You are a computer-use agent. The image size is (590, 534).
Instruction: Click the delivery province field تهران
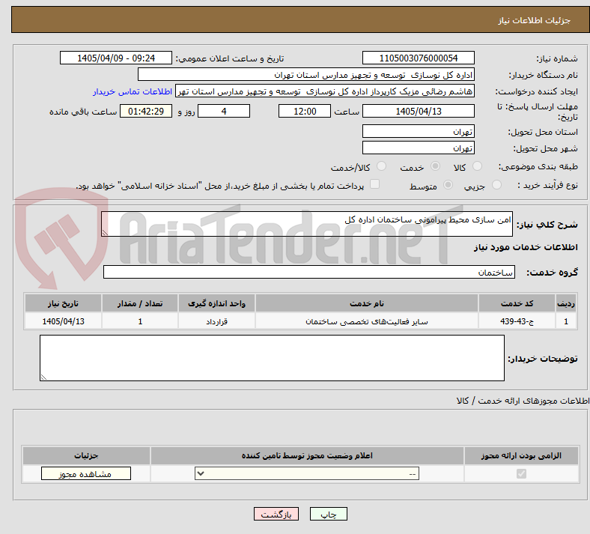pyautogui.click(x=418, y=131)
